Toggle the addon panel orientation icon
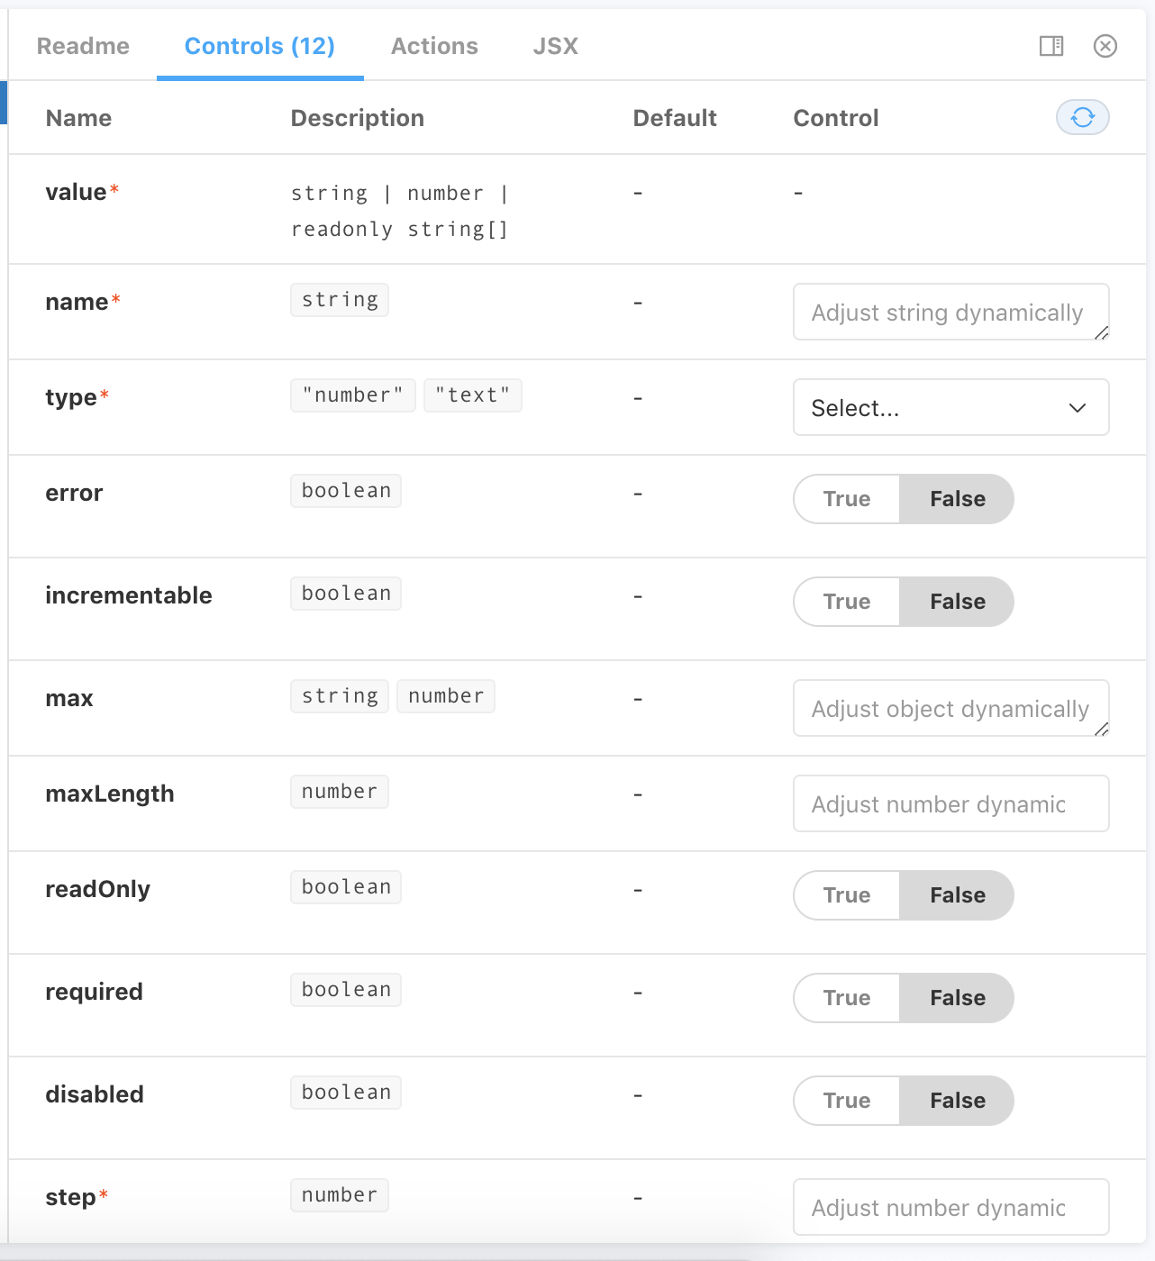This screenshot has height=1261, width=1155. pyautogui.click(x=1050, y=46)
